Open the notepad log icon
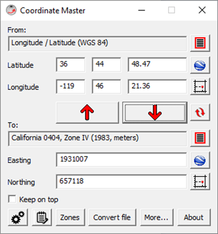218x234 pixels. 42,217
